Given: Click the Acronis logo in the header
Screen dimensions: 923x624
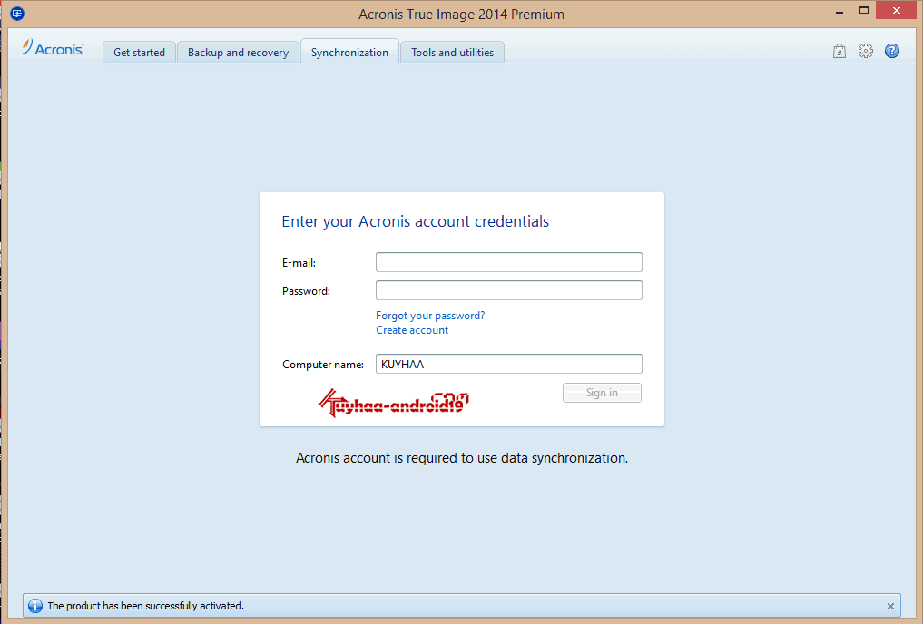Looking at the screenshot, I should 54,48.
